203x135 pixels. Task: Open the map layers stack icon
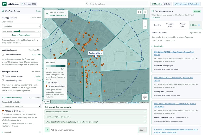point(145,97)
